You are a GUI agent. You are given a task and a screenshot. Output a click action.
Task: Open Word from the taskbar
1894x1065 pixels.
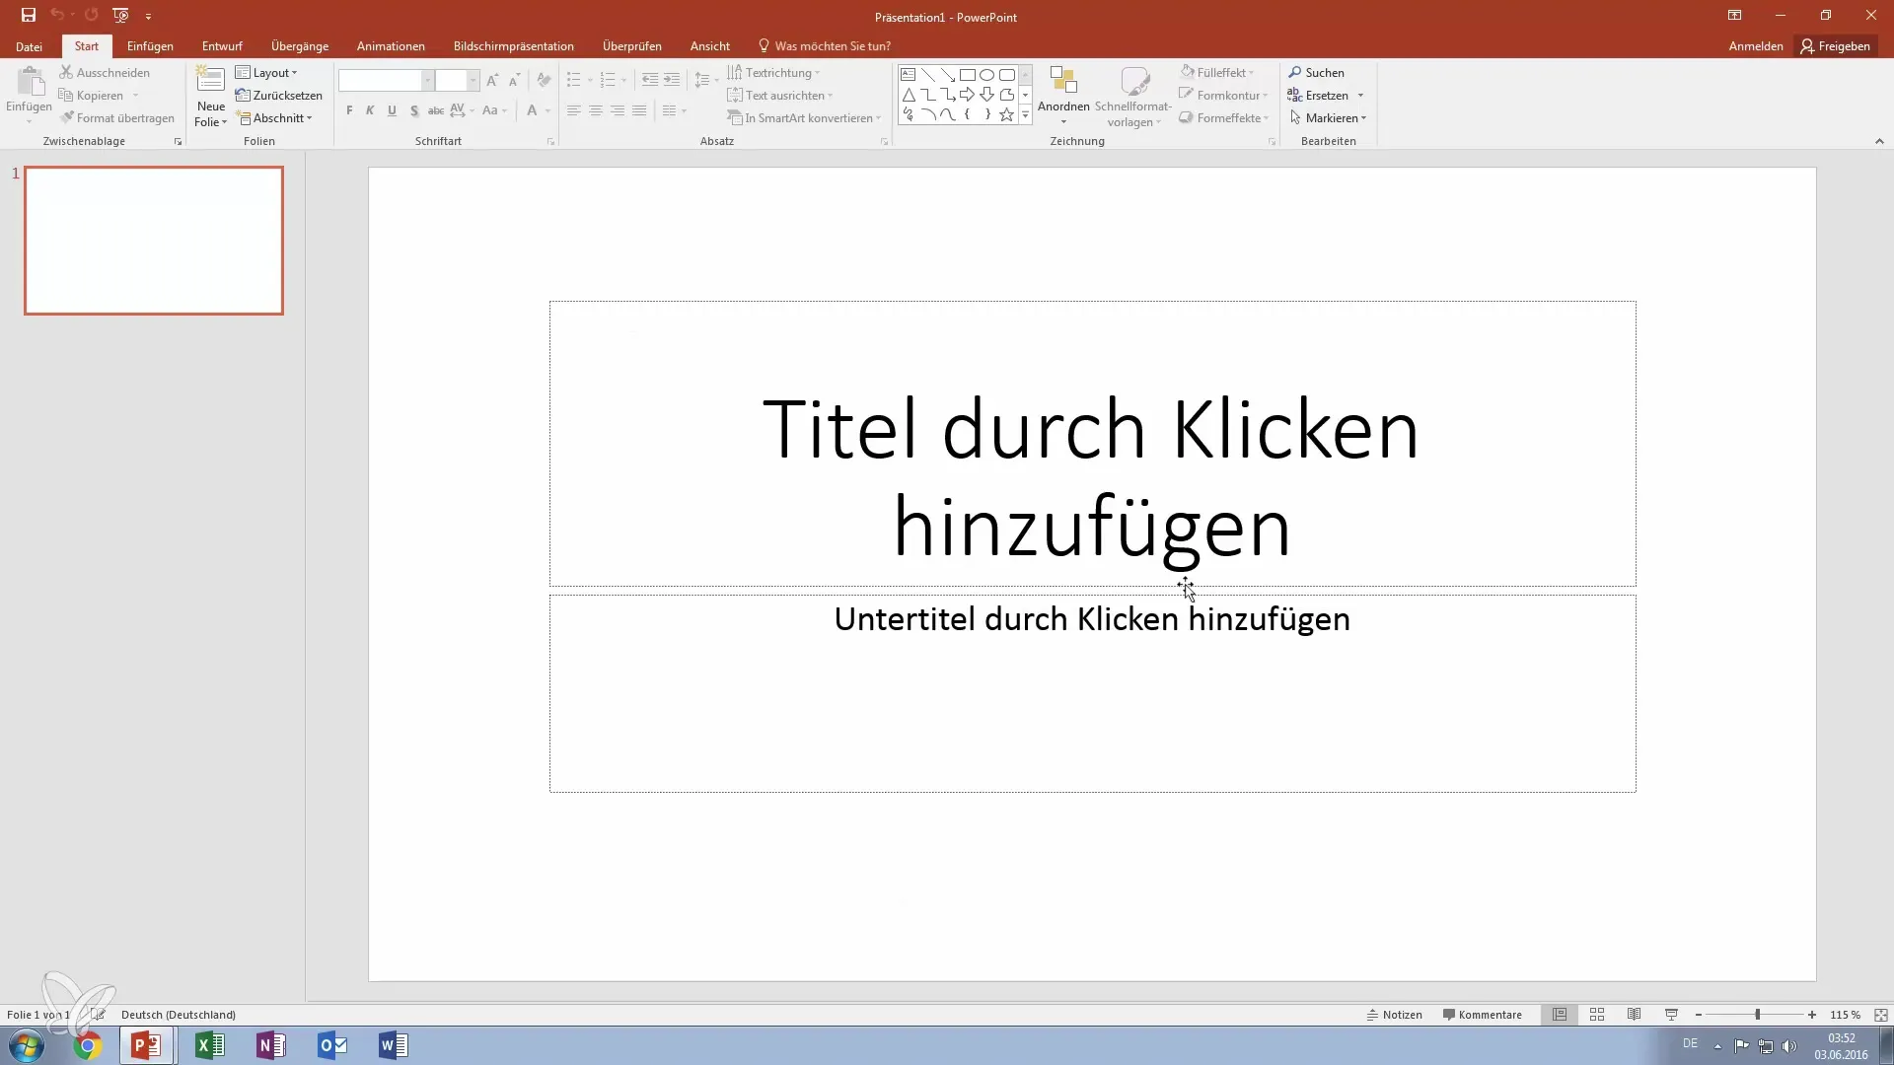pyautogui.click(x=393, y=1045)
